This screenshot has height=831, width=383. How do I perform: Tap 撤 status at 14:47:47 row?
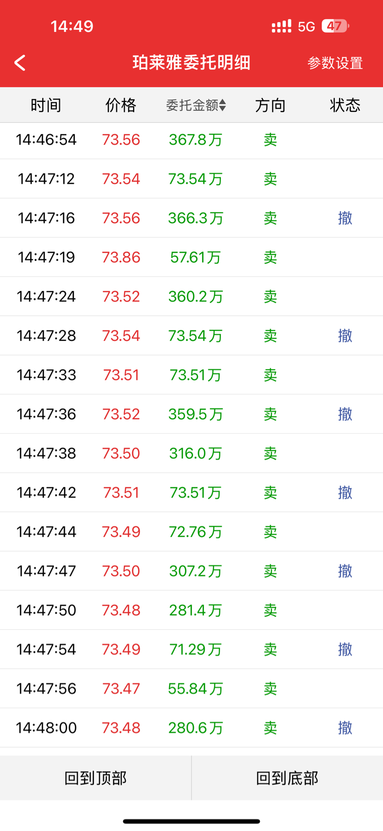pos(345,571)
